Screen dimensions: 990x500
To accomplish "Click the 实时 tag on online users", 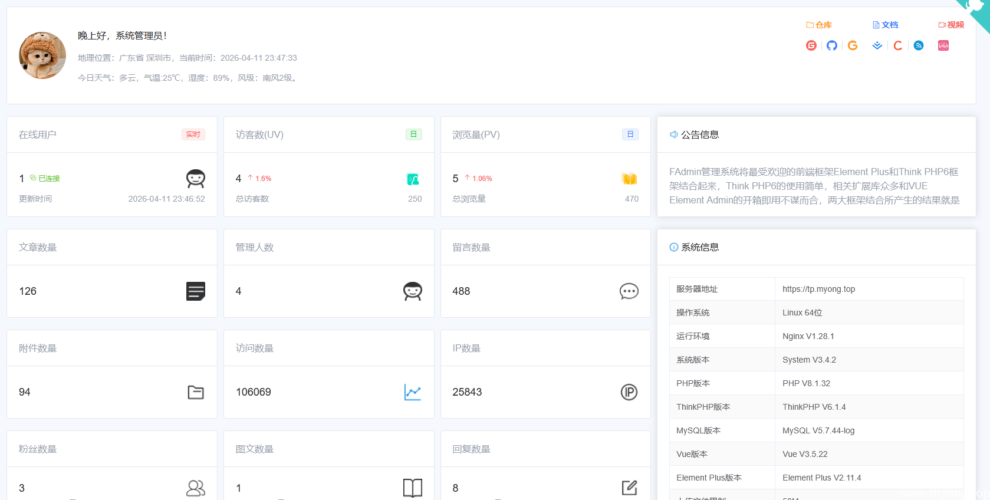I will pos(193,134).
